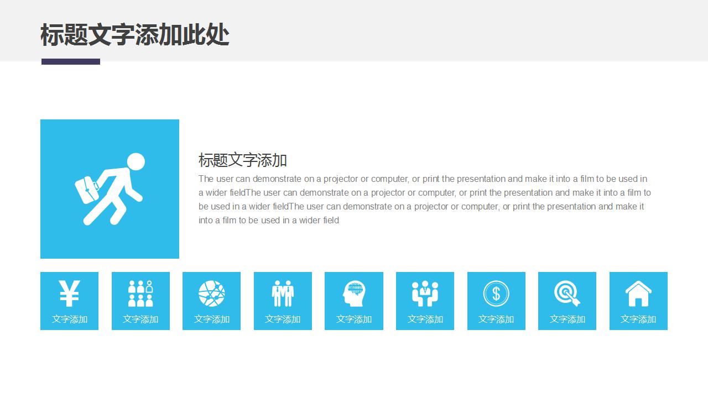The height and width of the screenshot is (398, 708).
Task: Click the running businessman with briefcase icon
Action: click(110, 189)
